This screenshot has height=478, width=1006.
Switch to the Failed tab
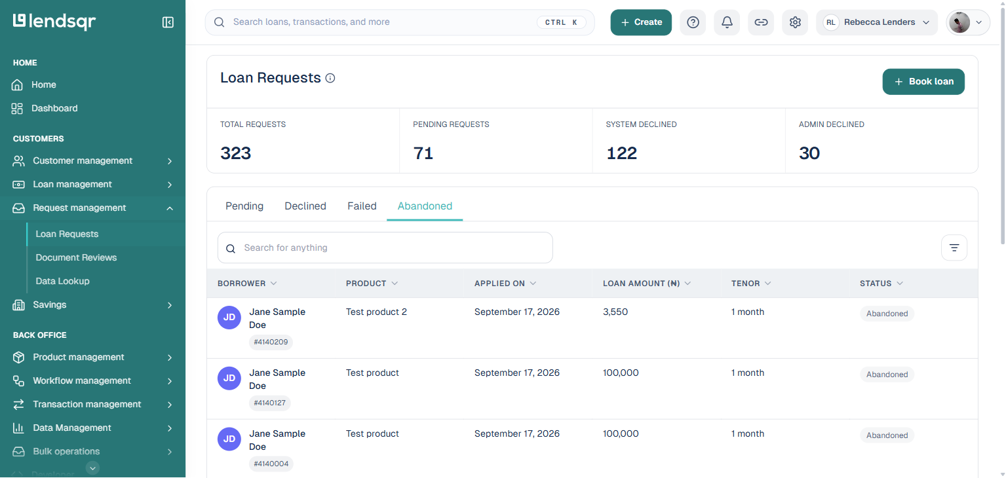[x=362, y=206]
